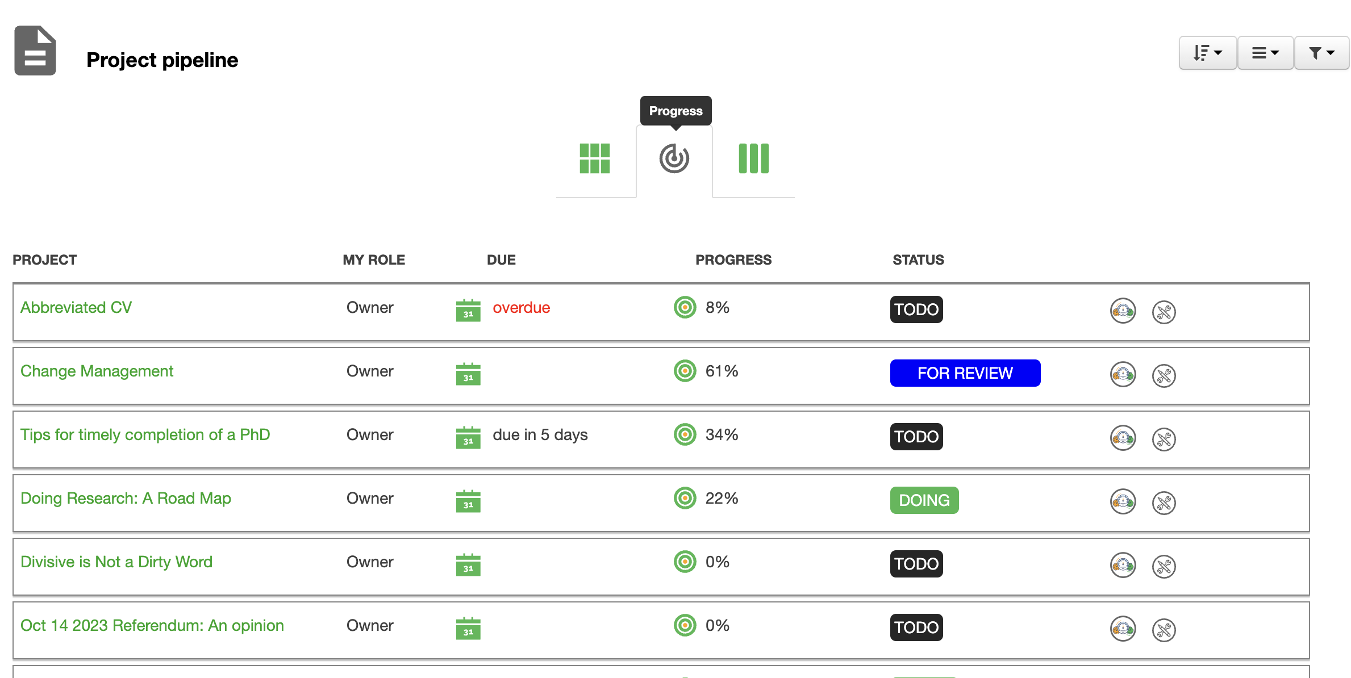Image resolution: width=1351 pixels, height=678 pixels.
Task: Click the red overdue label
Action: tap(522, 307)
